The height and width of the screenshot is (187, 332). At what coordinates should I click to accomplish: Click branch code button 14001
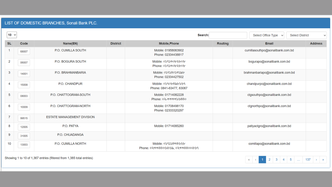tap(24, 74)
